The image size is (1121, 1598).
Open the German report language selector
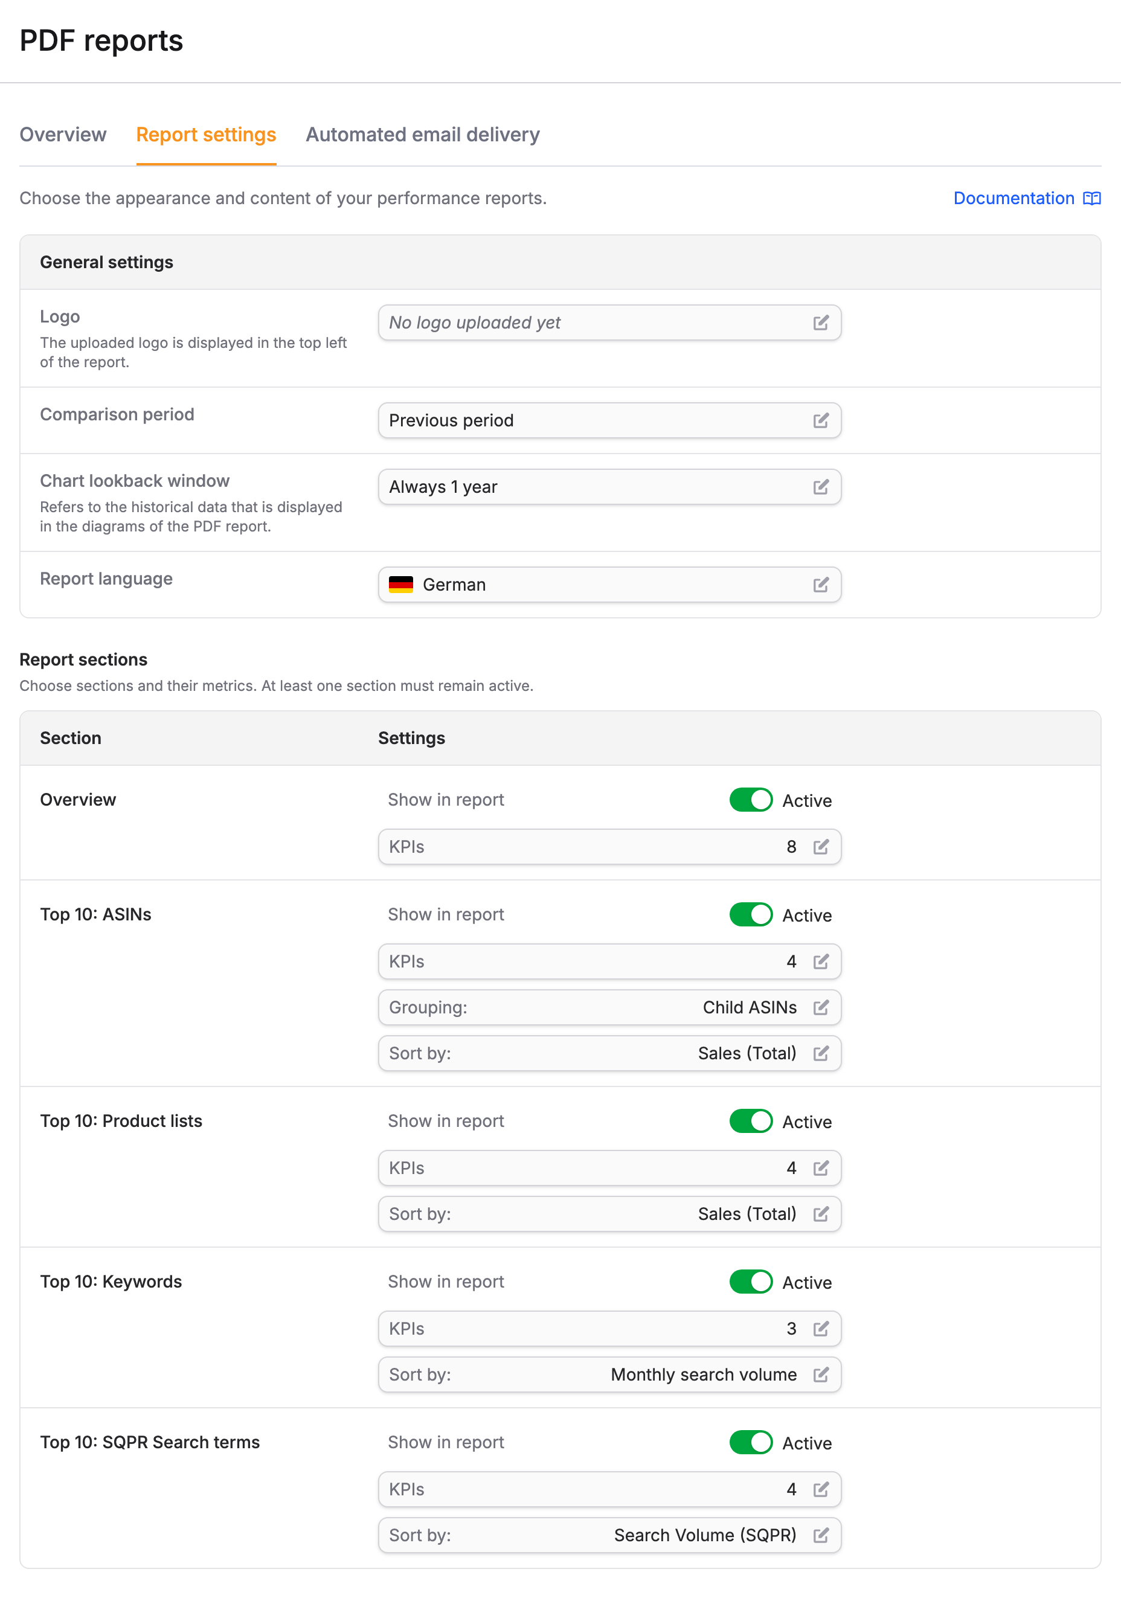pos(609,585)
